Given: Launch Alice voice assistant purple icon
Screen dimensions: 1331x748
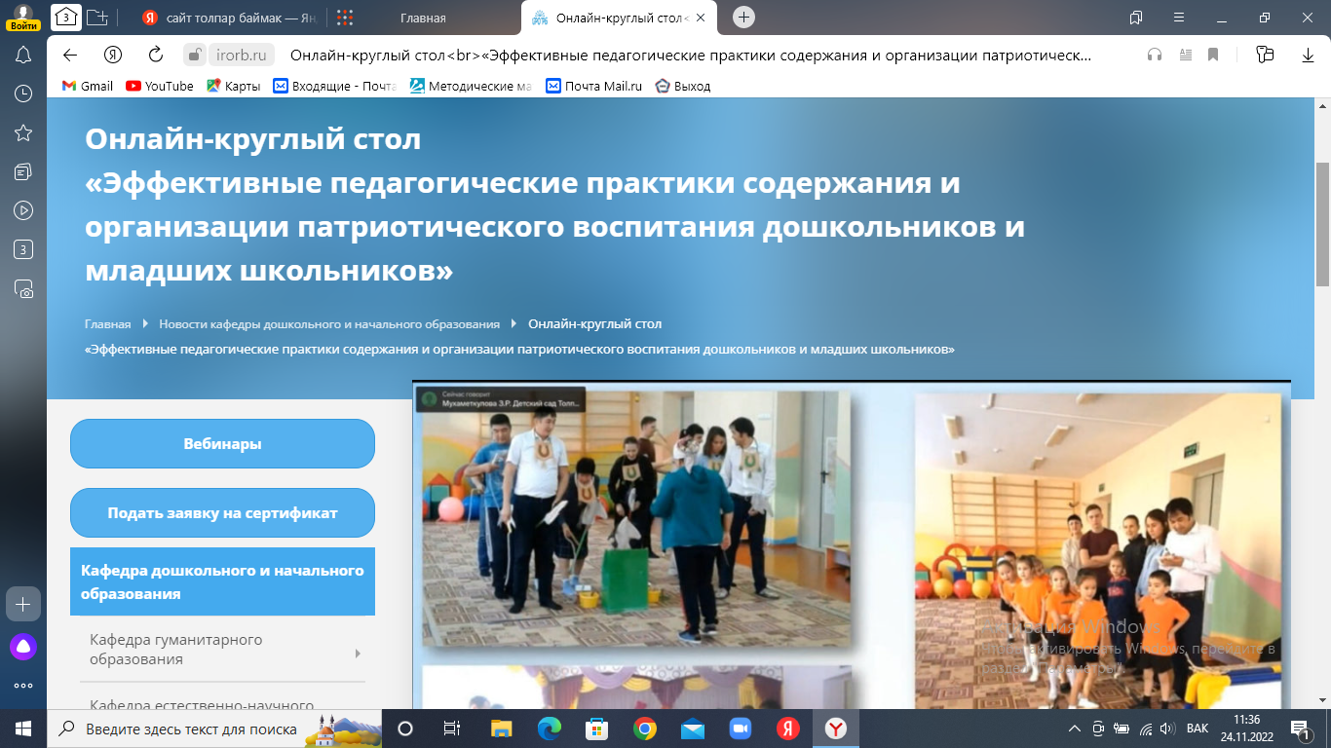Looking at the screenshot, I should click(23, 647).
